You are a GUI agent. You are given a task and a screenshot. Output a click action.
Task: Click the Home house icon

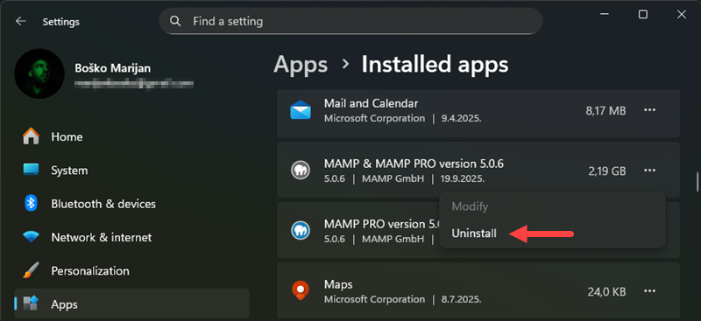coord(31,136)
